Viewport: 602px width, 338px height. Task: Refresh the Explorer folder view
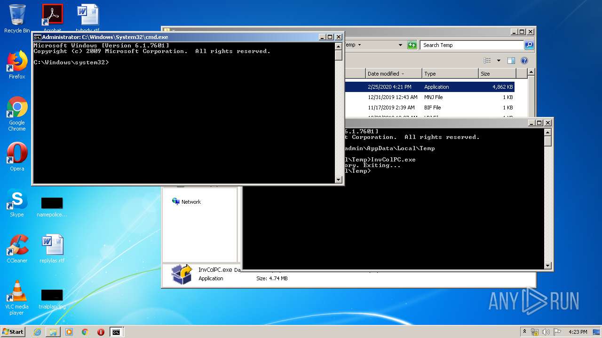pos(412,45)
